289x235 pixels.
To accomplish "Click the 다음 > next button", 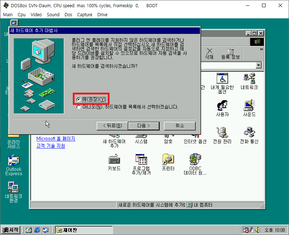I will coord(143,126).
